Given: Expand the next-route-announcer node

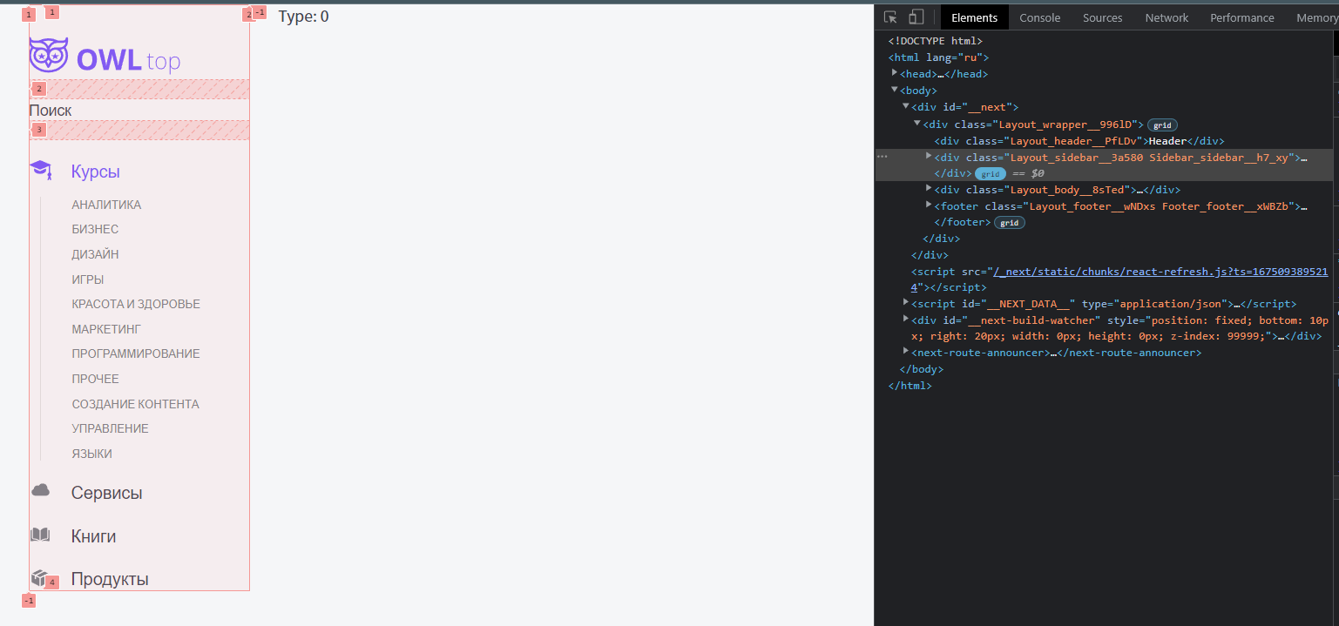Looking at the screenshot, I should pos(906,351).
